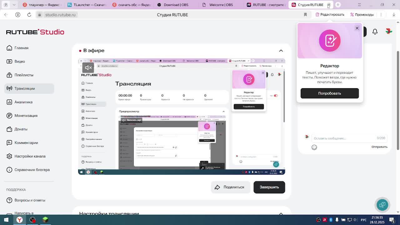Close the Редактор promo popup
The height and width of the screenshot is (225, 400).
tap(357, 28)
